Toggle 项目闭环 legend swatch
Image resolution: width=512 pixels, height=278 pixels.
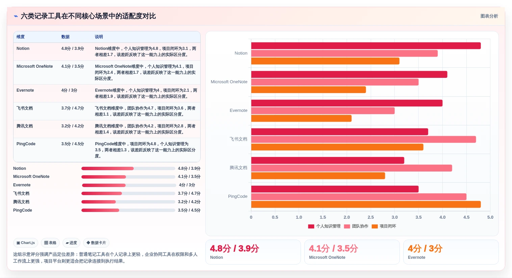coord(375,226)
